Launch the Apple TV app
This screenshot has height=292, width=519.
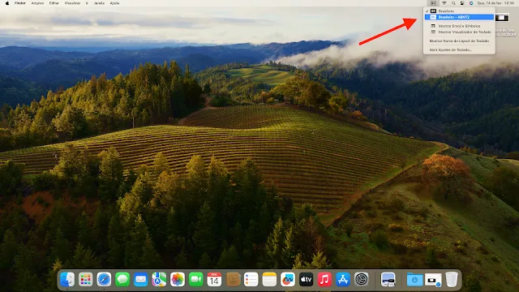click(307, 279)
